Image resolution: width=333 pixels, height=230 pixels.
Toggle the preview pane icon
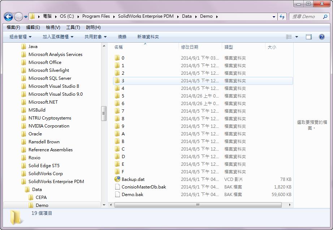[309, 37]
